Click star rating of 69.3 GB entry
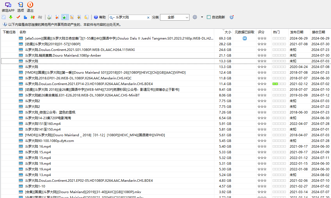This screenshot has width=331, height=198. [262, 38]
